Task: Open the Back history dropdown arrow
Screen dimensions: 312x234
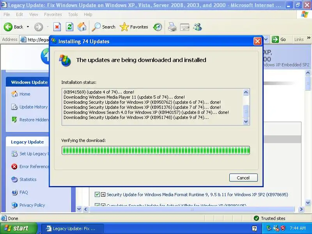Action: point(28,27)
